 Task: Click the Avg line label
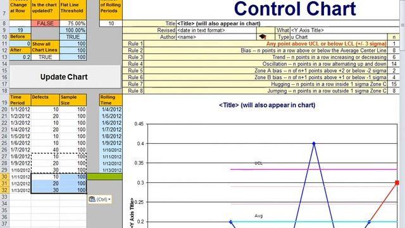coord(259,216)
